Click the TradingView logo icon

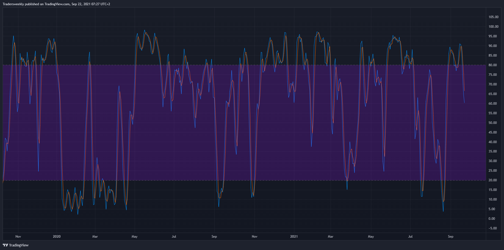[5, 245]
